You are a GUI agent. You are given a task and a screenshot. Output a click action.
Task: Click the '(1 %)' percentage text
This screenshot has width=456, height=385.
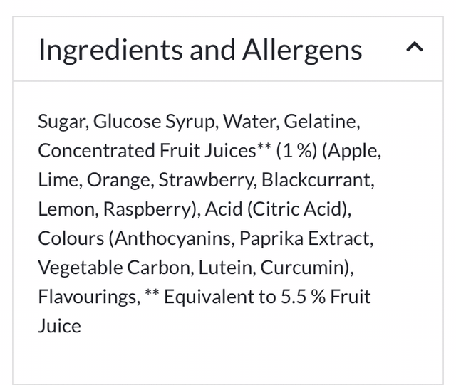[x=297, y=151]
